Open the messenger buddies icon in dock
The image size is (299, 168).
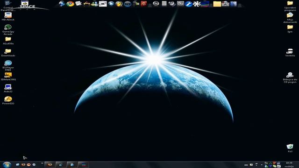pos(94,4)
